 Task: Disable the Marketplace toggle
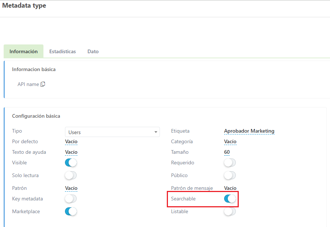click(x=71, y=211)
